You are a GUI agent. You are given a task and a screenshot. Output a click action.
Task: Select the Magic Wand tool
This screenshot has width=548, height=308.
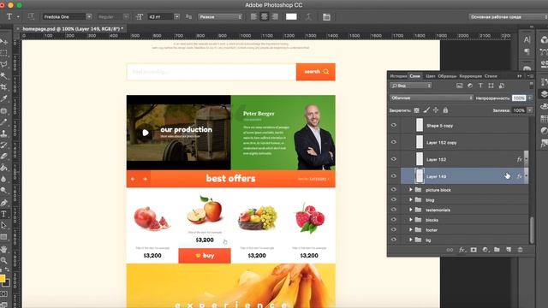(3, 76)
